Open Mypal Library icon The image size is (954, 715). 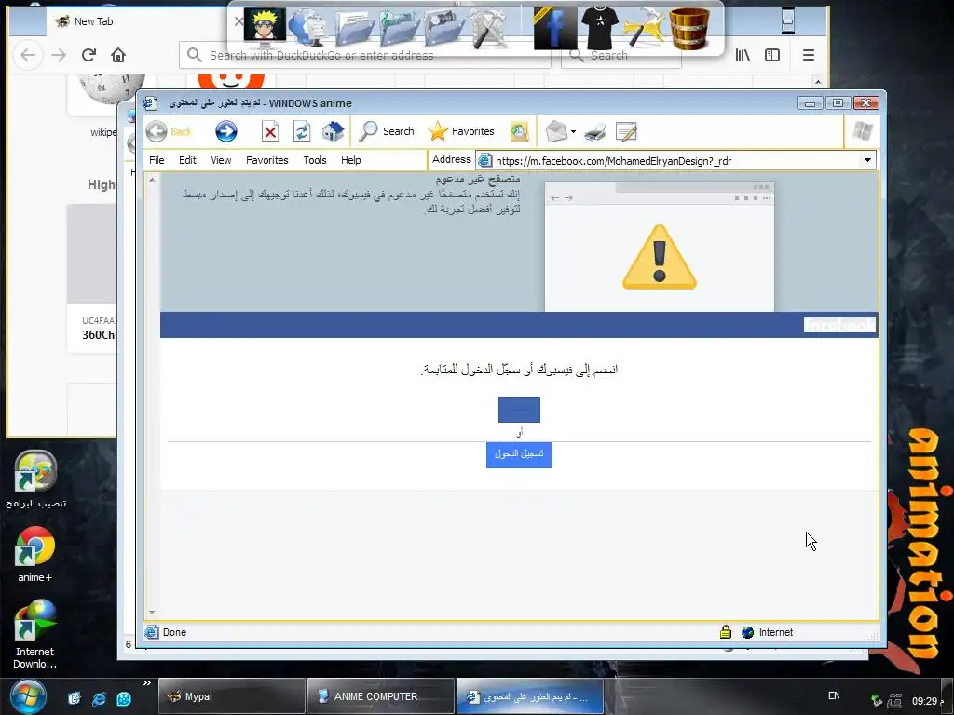[743, 55]
